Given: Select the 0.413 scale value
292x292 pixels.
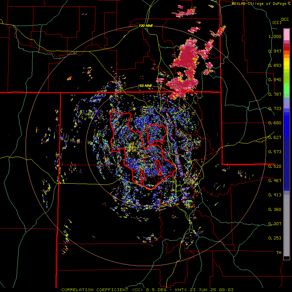Looking at the screenshot, I should pyautogui.click(x=275, y=195).
